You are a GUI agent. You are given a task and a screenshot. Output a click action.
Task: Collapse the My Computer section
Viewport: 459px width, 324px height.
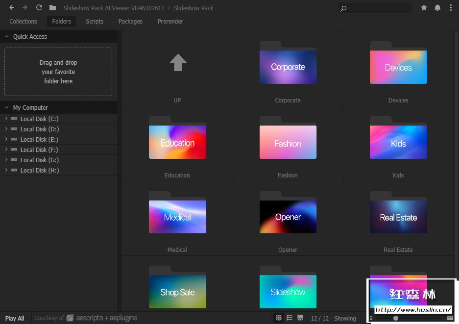pyautogui.click(x=6, y=108)
